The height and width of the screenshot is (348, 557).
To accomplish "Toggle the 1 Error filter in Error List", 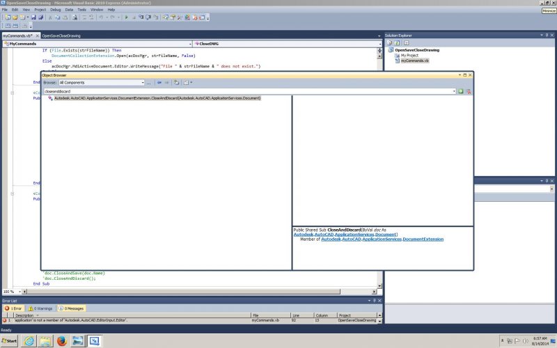I will tap(13, 308).
